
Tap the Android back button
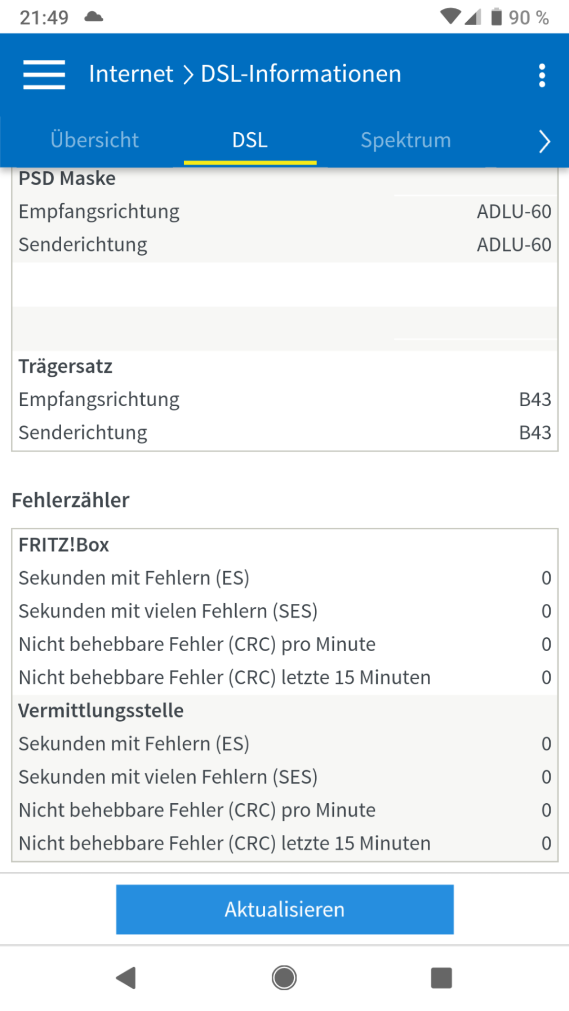tap(126, 978)
